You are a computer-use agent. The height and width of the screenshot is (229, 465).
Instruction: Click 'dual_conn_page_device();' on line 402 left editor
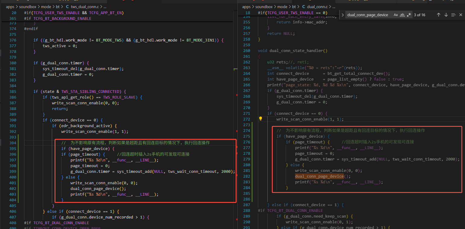(x=98, y=188)
